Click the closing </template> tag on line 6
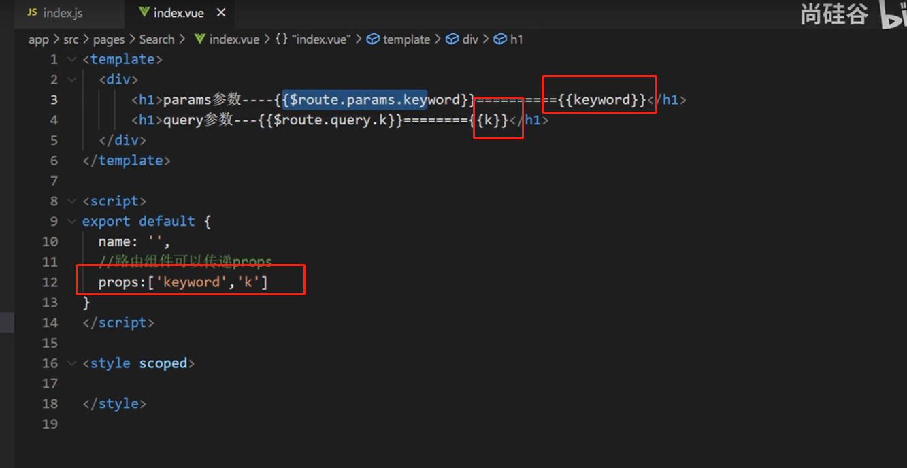907x468 pixels. [x=126, y=161]
